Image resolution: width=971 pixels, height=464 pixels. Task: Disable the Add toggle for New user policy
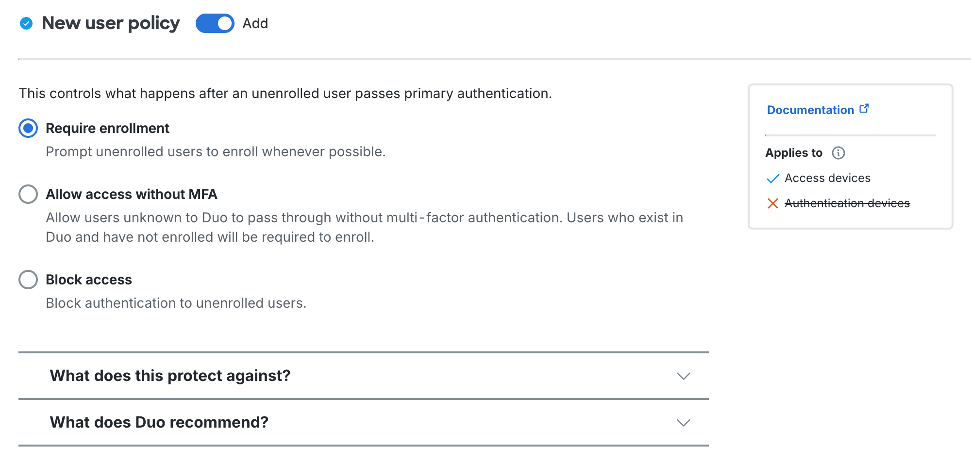click(214, 23)
